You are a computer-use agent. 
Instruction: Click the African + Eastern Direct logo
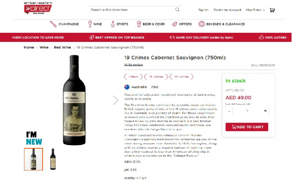pos(38,8)
